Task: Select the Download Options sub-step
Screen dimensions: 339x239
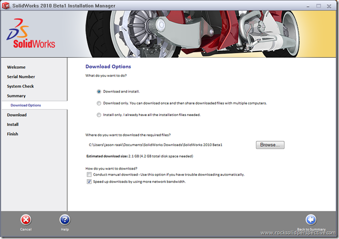Action: tap(26, 105)
